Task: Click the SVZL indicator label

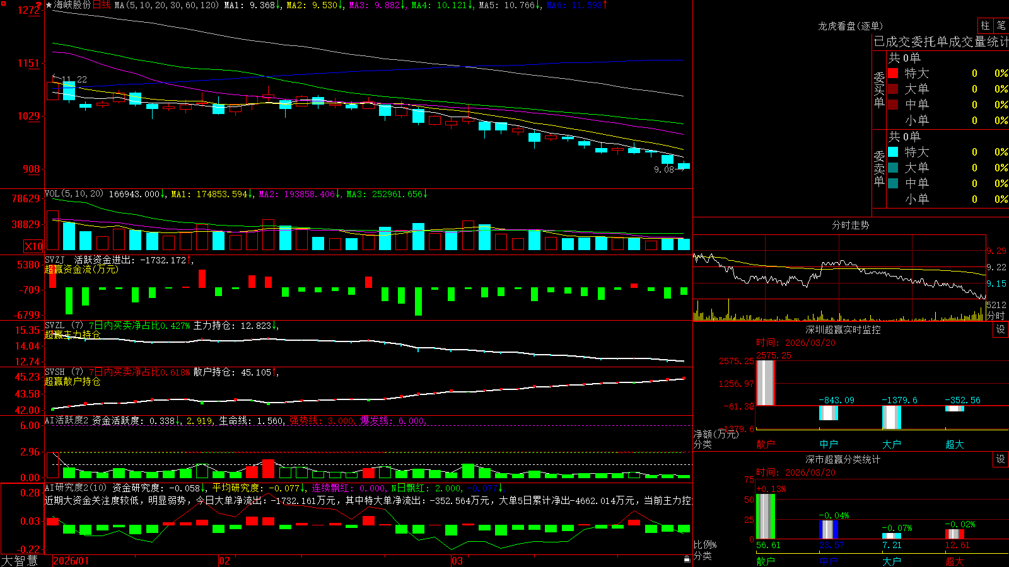Action: 55,326
